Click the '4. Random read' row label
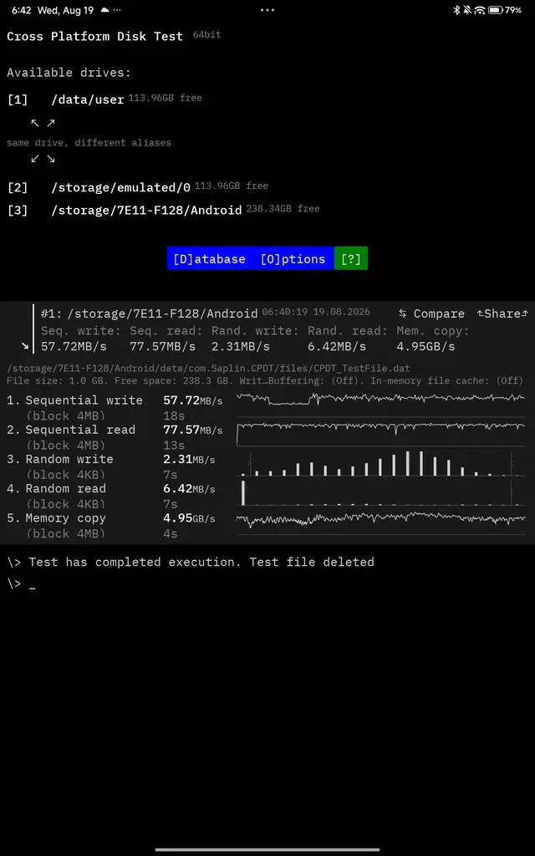 pos(56,489)
